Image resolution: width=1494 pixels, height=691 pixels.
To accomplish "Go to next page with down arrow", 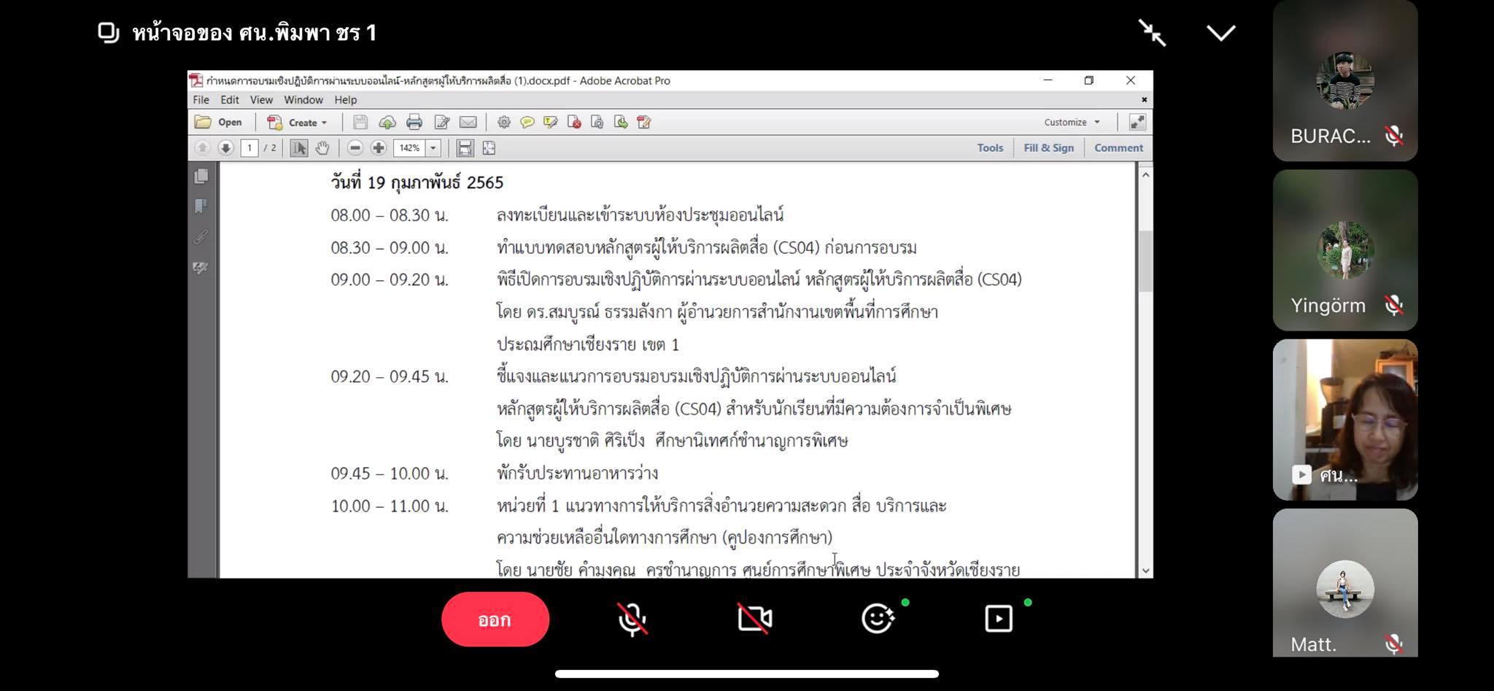I will 225,148.
